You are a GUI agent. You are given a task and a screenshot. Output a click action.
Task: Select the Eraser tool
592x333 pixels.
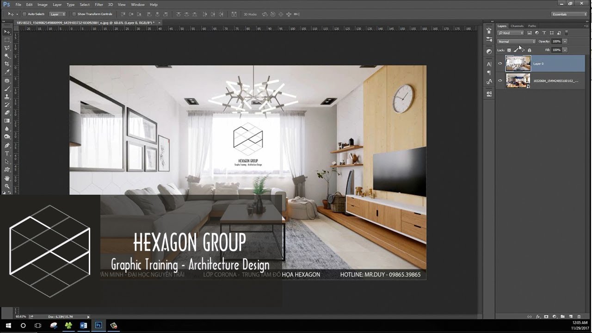7,112
